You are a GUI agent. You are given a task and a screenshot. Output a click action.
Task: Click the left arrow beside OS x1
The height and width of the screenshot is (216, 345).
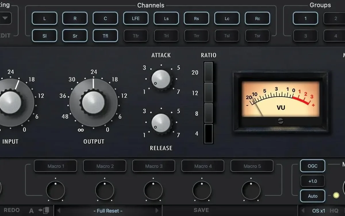(x=303, y=211)
